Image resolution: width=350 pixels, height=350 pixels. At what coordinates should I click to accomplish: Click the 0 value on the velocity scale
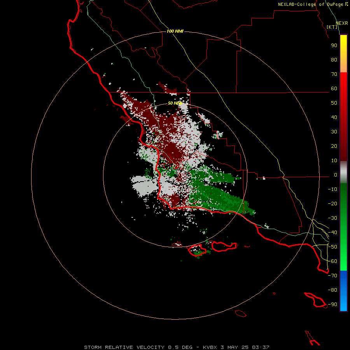(336, 175)
